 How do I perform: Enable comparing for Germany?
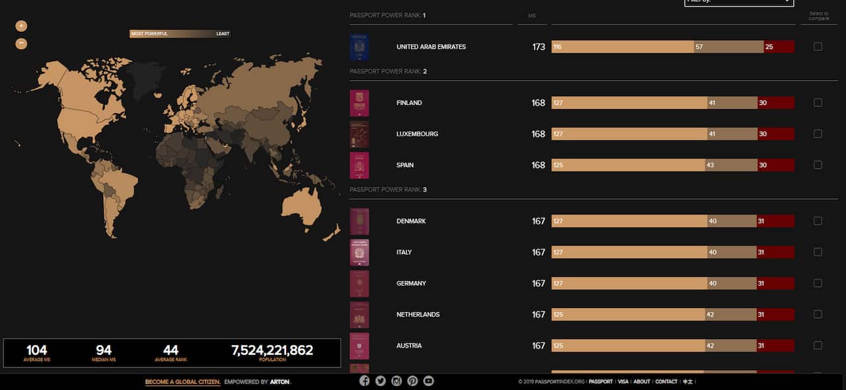click(x=818, y=283)
